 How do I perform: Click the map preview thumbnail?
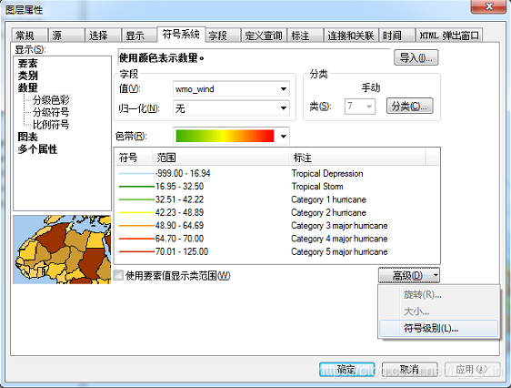pyautogui.click(x=62, y=250)
